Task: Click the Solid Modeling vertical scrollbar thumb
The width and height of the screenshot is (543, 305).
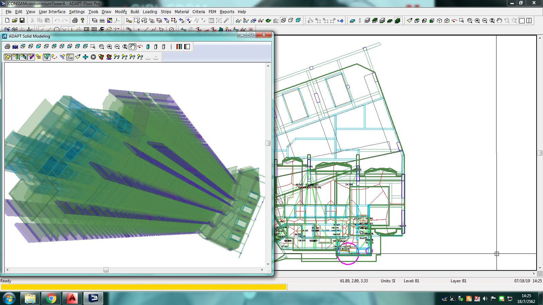Action: (x=268, y=143)
